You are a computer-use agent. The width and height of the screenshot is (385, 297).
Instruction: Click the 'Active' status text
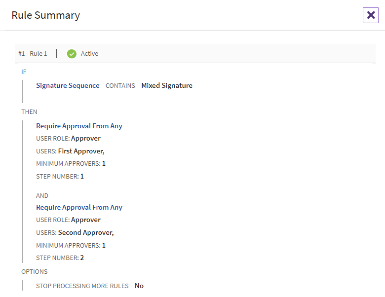tap(89, 53)
